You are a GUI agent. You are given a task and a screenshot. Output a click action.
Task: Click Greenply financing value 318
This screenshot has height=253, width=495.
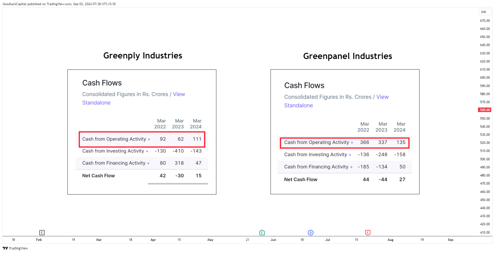pyautogui.click(x=179, y=163)
